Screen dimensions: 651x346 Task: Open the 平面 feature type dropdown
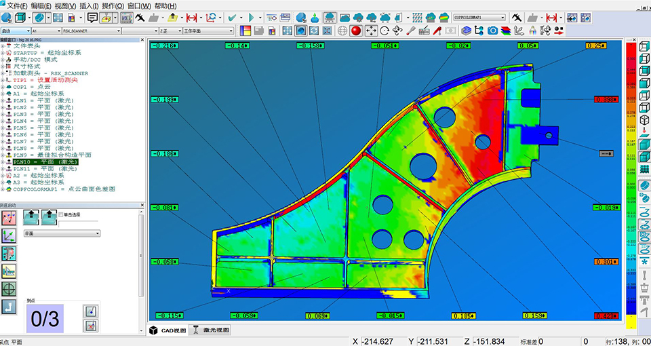point(98,233)
